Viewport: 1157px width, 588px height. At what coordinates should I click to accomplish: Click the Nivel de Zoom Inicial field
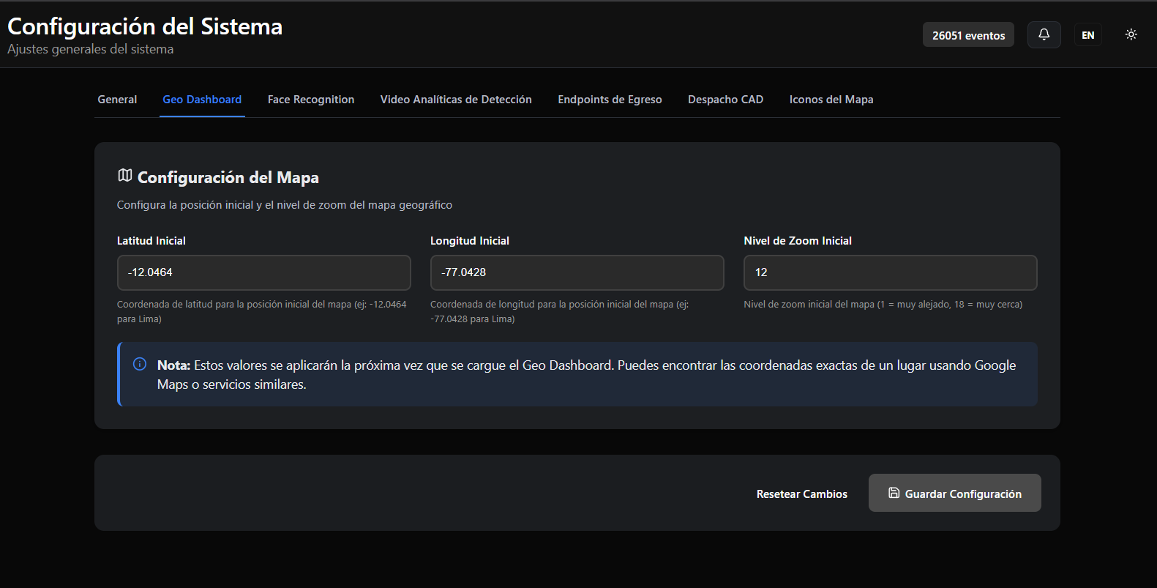[891, 272]
